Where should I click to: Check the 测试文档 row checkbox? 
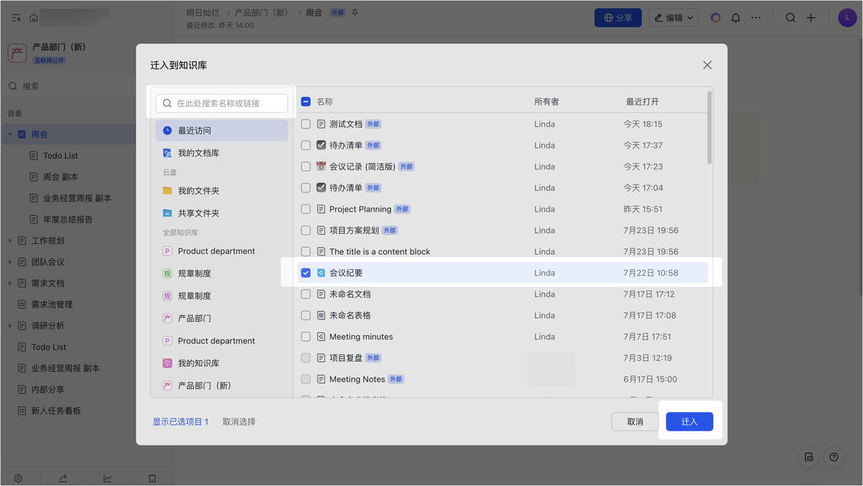coord(306,124)
